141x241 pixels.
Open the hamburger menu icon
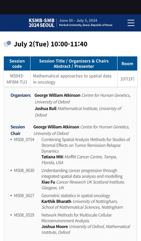[x=131, y=23]
